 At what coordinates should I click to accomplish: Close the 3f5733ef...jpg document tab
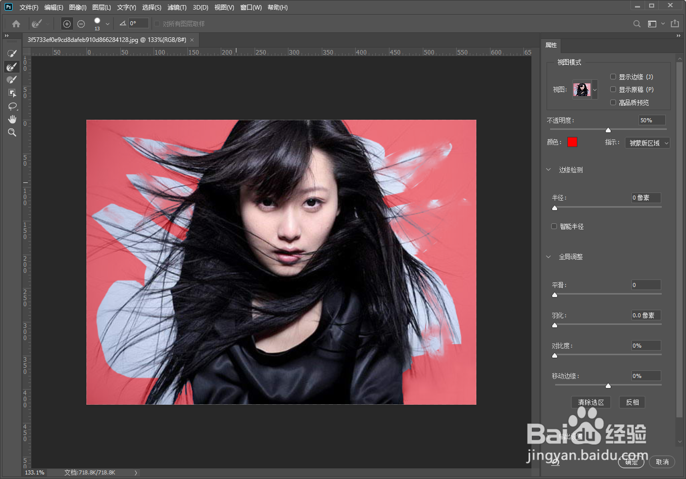[x=192, y=40]
